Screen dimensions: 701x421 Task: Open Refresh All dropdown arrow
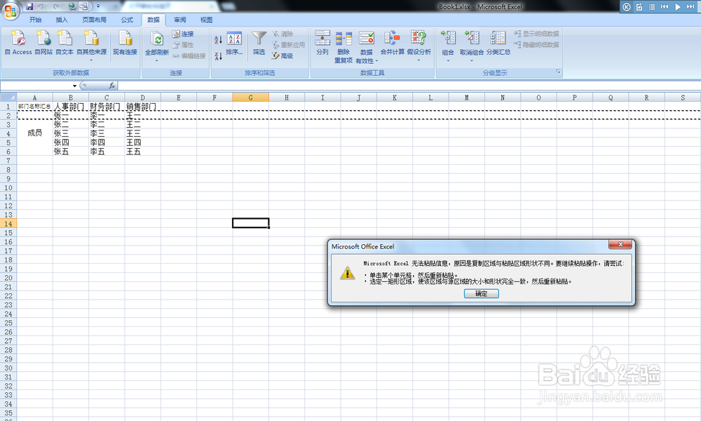tap(157, 60)
